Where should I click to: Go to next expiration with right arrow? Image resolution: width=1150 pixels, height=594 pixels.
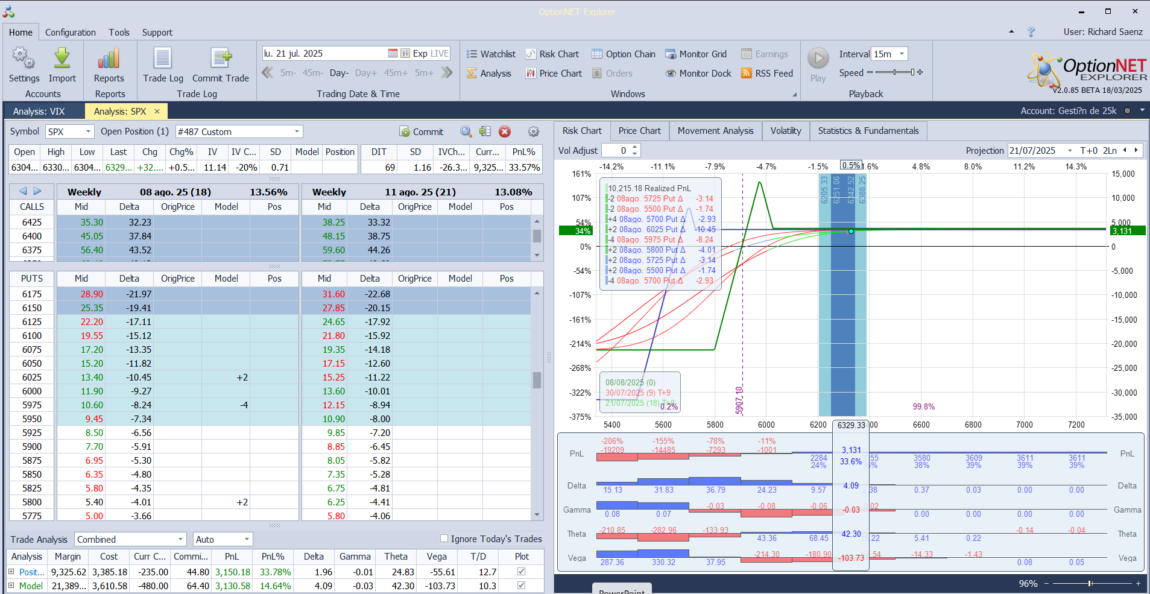click(37, 191)
